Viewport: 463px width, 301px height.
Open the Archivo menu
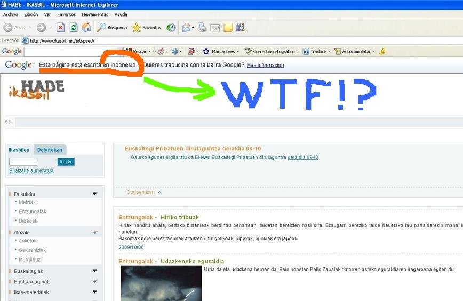10,14
